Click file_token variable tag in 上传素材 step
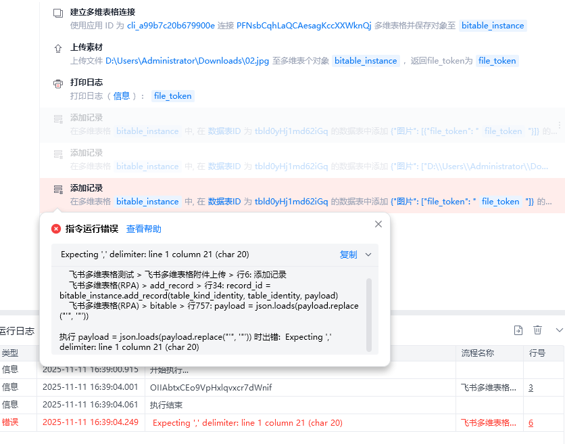565x444 pixels. [497, 61]
